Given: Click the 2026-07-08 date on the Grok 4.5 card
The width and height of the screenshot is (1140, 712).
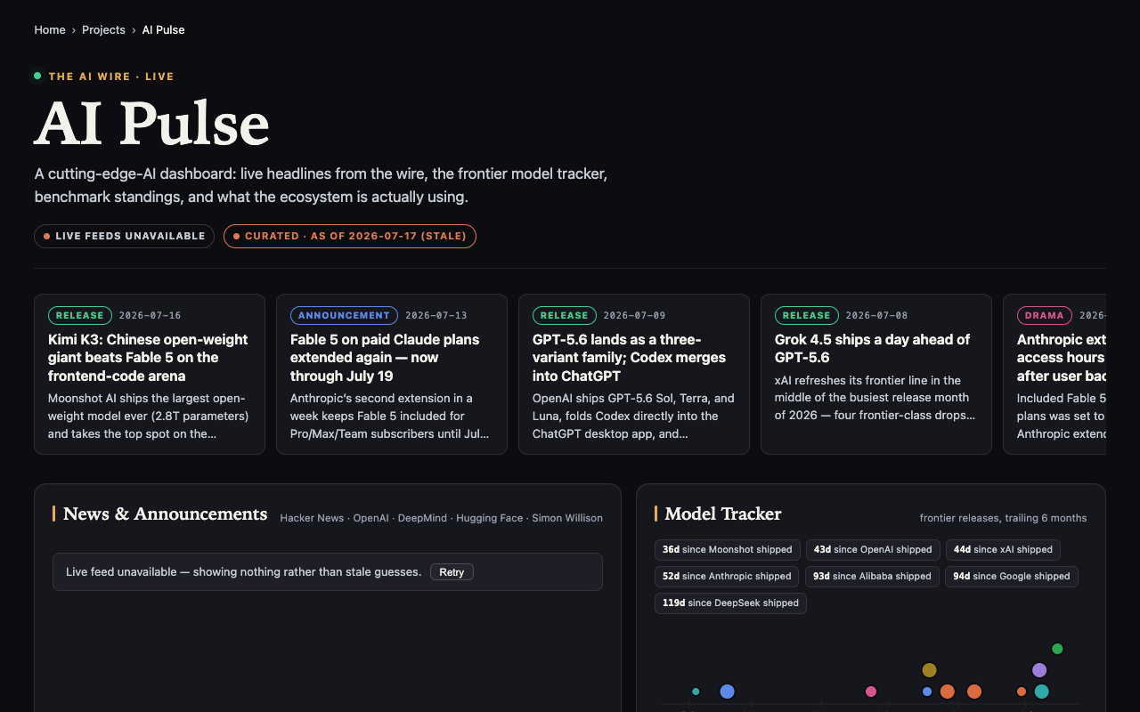Looking at the screenshot, I should (876, 315).
